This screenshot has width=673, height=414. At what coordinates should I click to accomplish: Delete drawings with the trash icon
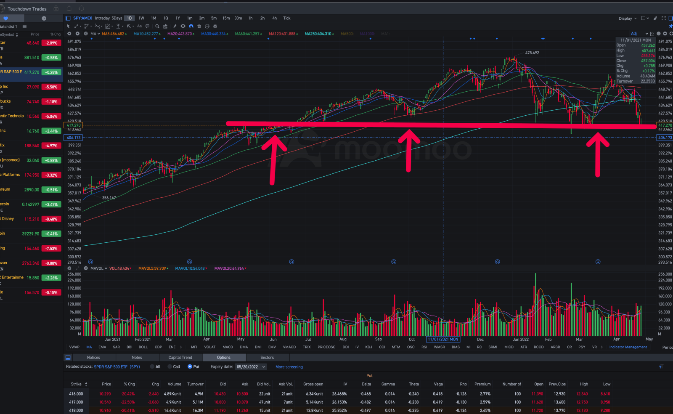click(x=199, y=26)
